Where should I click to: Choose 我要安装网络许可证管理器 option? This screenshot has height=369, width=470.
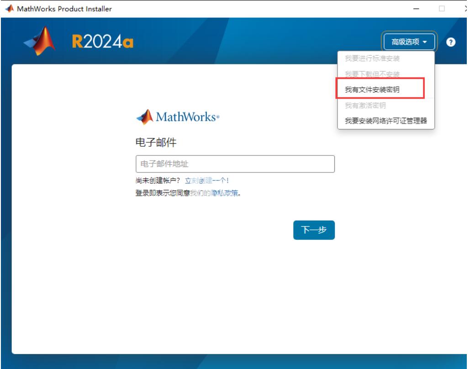[386, 121]
